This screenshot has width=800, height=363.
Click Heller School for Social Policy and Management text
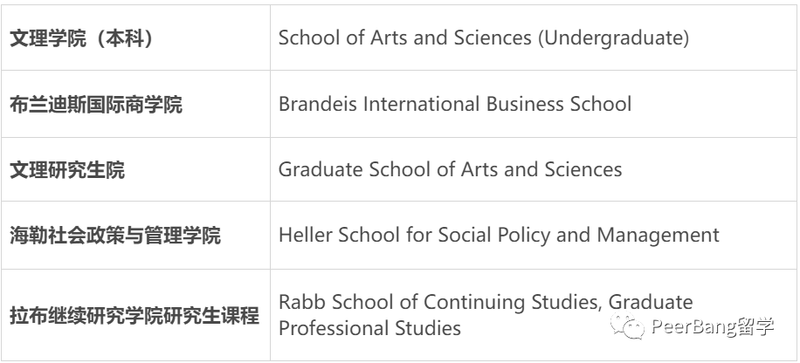pos(499,235)
